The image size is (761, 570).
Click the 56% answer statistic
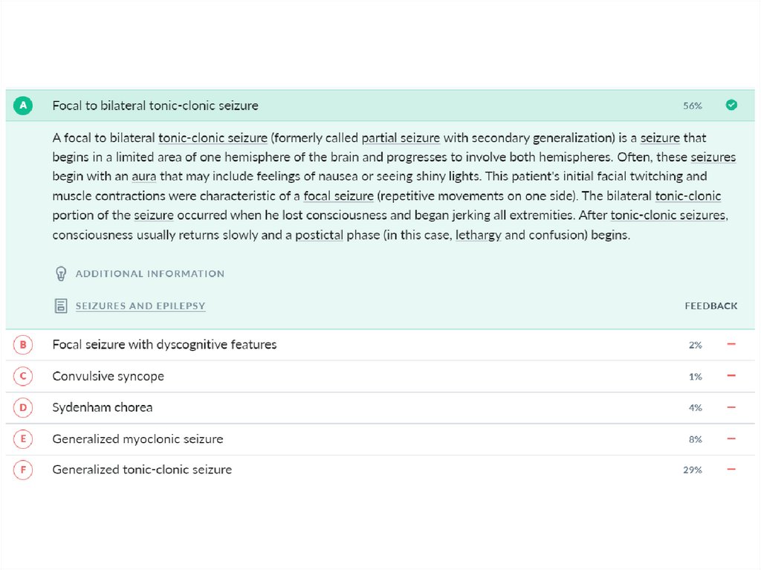(x=692, y=106)
